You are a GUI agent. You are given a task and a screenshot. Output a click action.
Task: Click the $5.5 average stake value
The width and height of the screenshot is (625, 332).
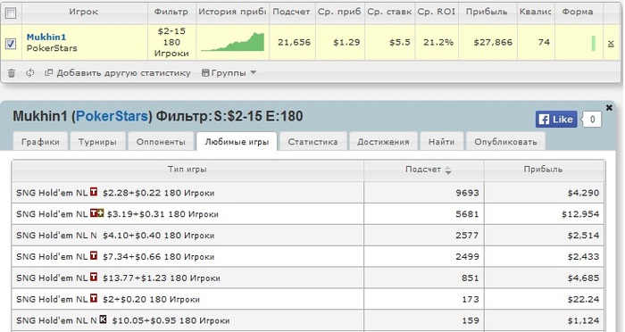pyautogui.click(x=400, y=42)
